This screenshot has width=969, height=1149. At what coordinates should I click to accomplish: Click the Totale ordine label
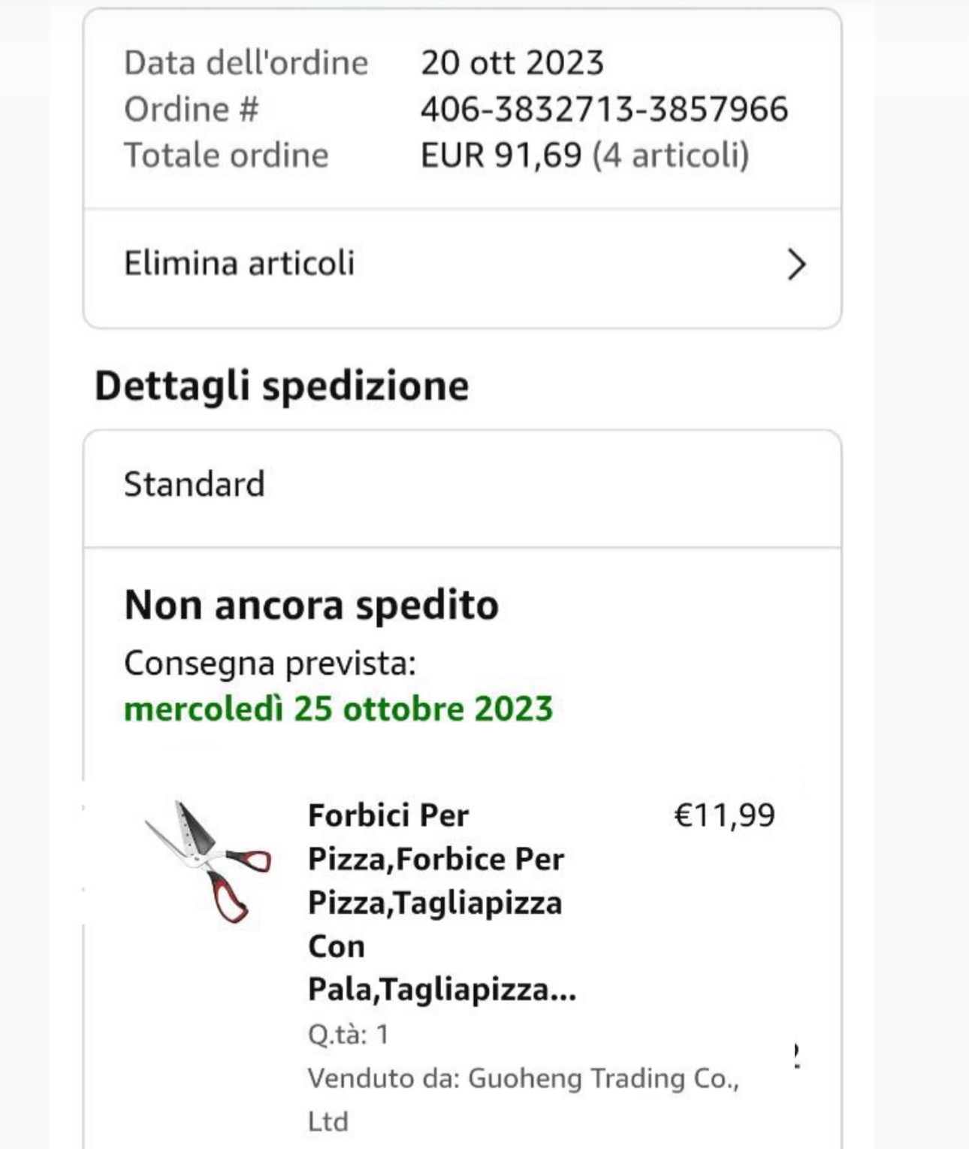point(226,156)
